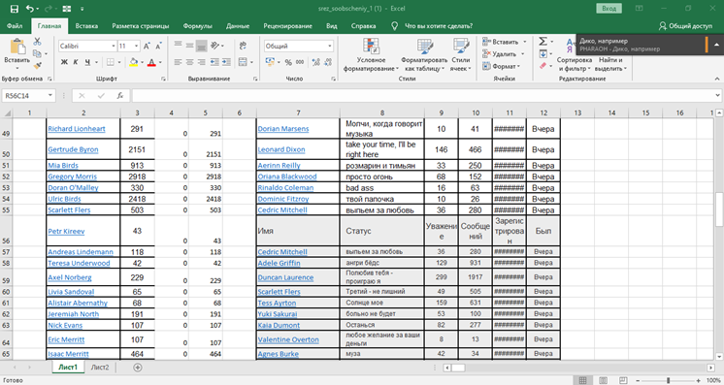Open borders dropdown arrow

(119, 62)
